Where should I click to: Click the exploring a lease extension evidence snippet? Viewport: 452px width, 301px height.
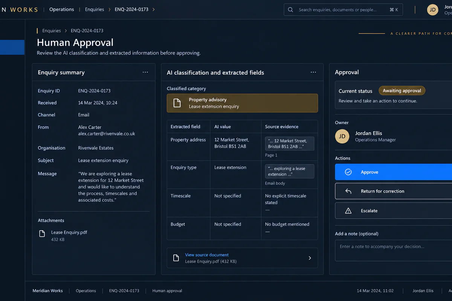pos(289,171)
